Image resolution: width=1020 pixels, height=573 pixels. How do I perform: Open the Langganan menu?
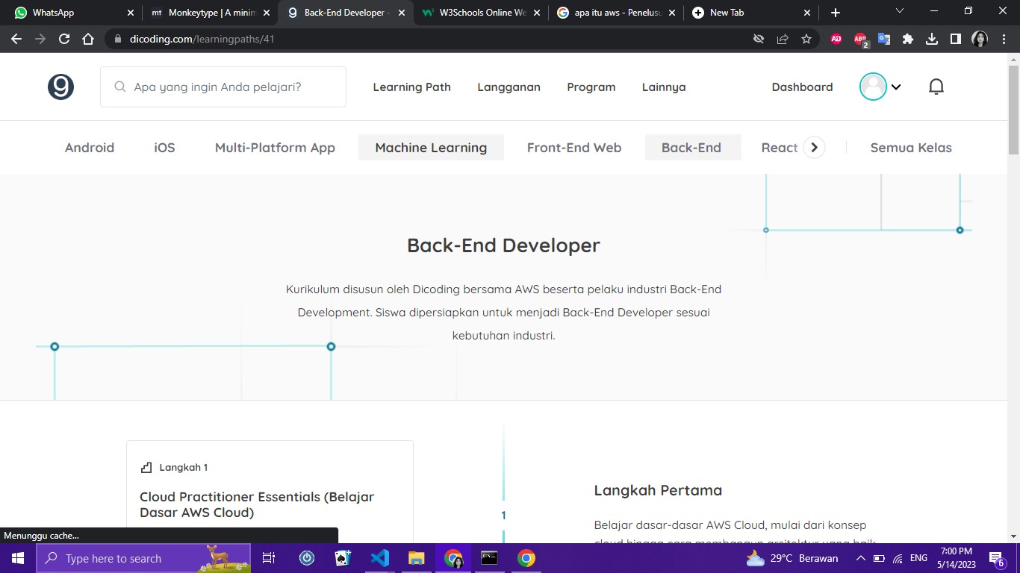509,87
